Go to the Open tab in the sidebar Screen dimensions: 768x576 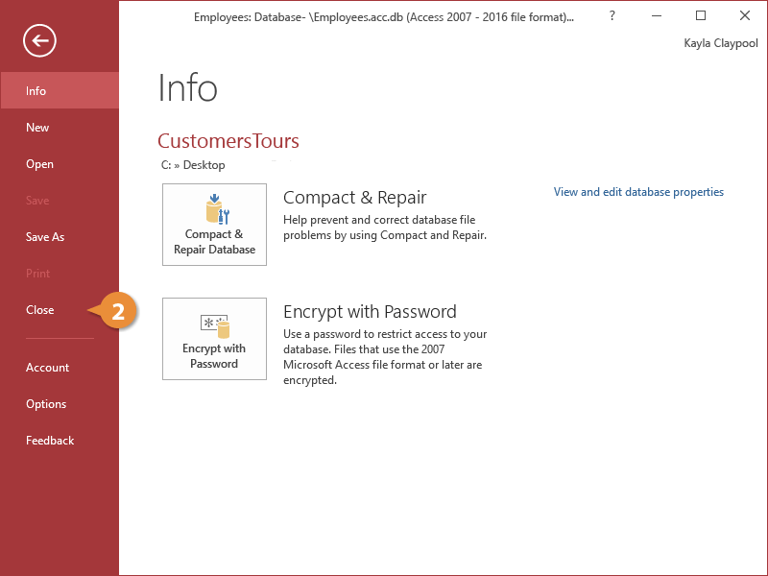tap(39, 164)
